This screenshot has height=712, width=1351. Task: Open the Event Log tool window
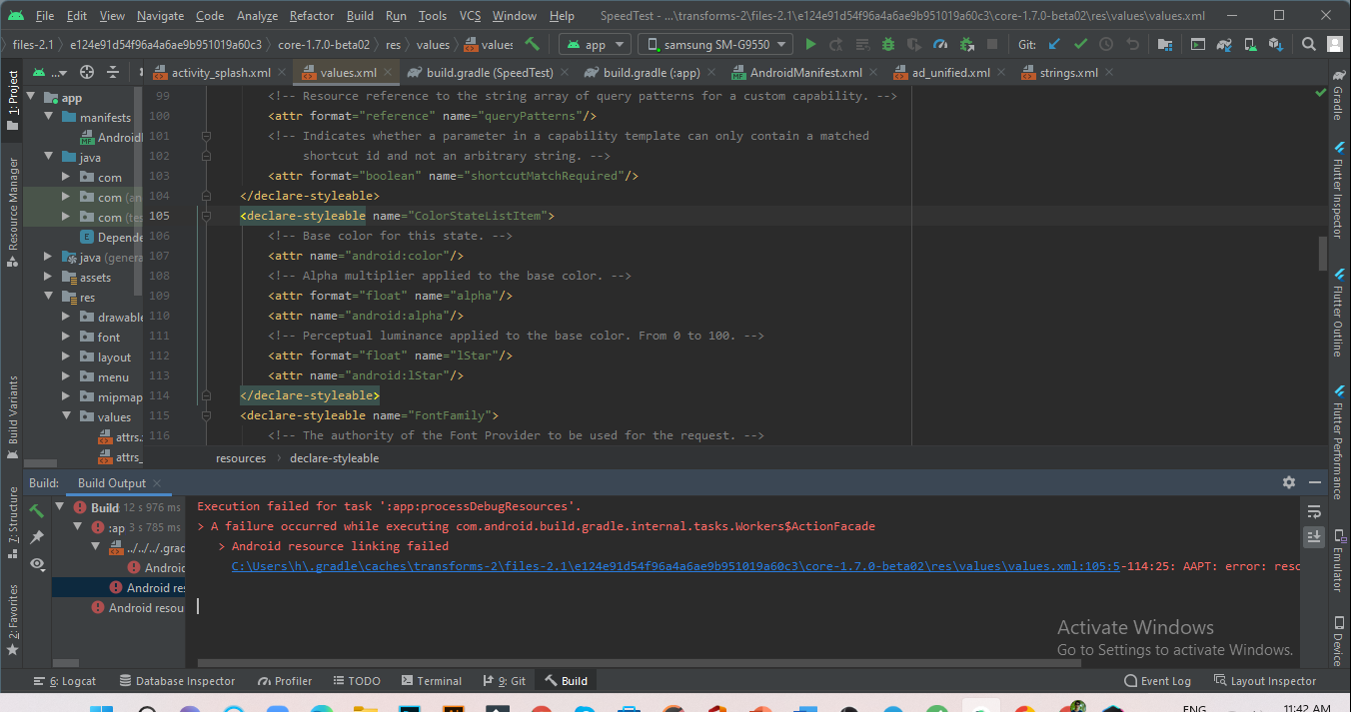tap(1157, 681)
